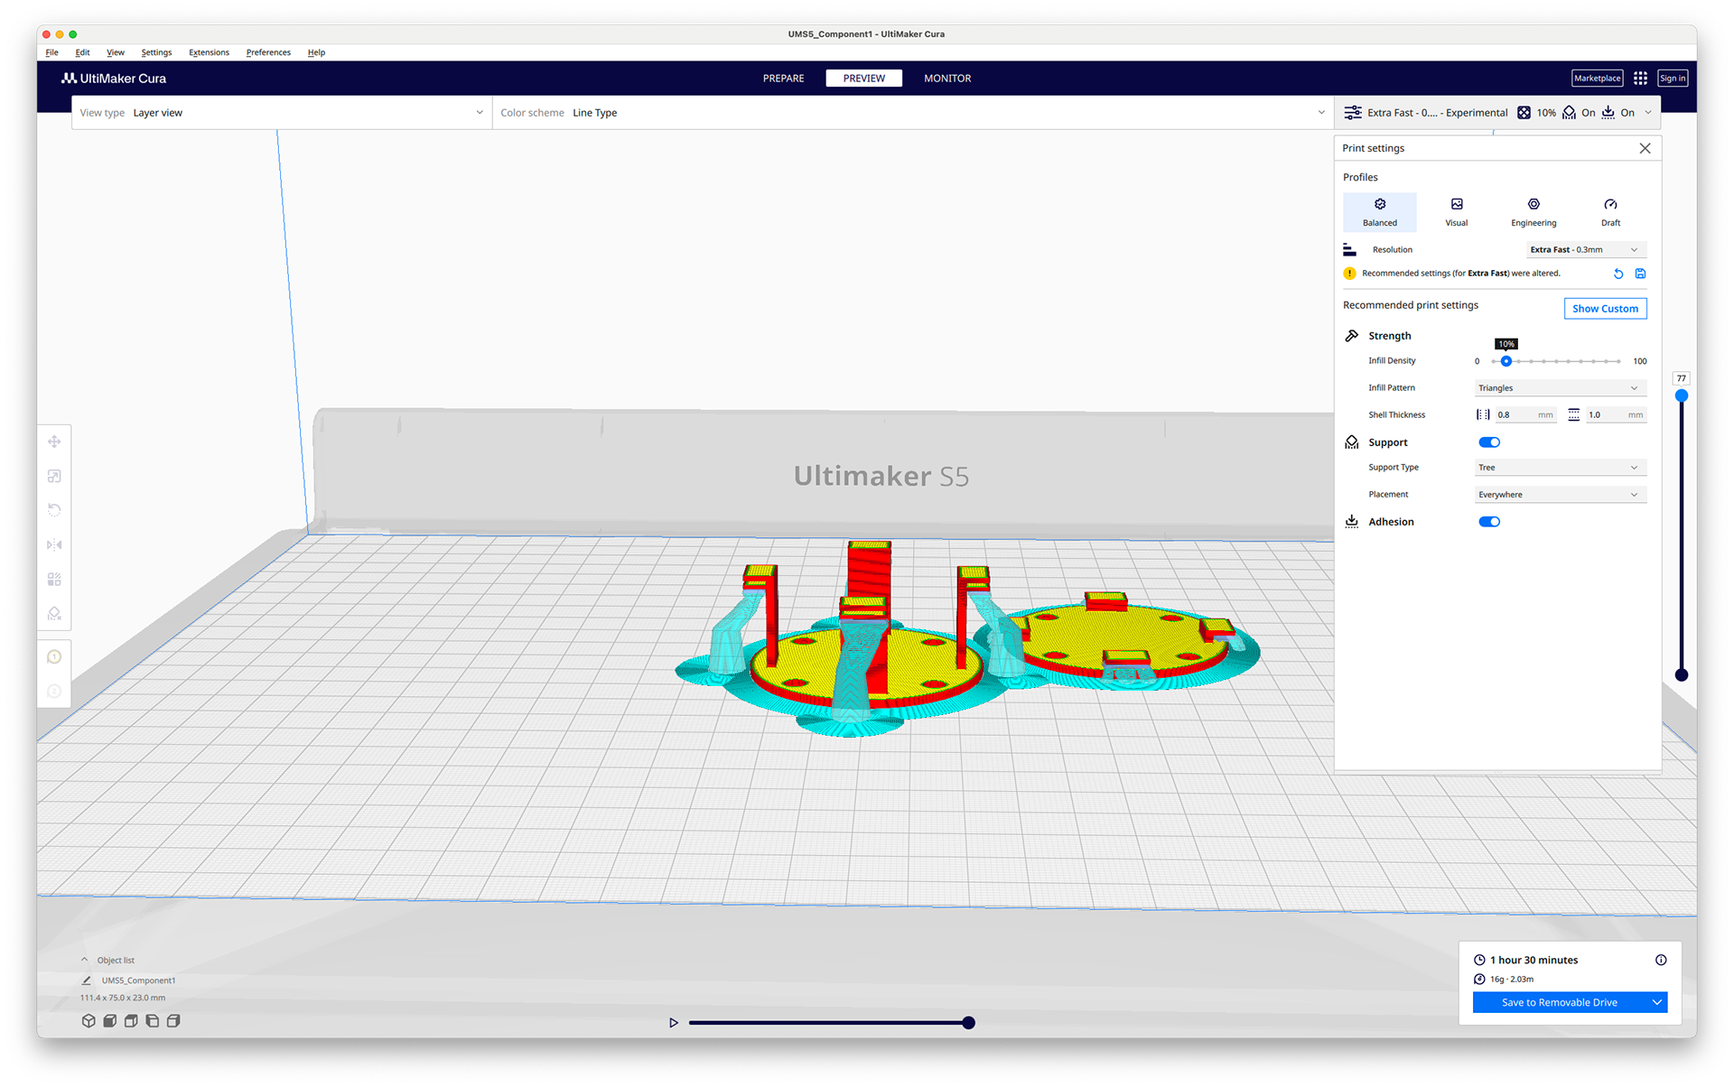The image size is (1734, 1087).
Task: Close the Print settings panel
Action: (x=1645, y=148)
